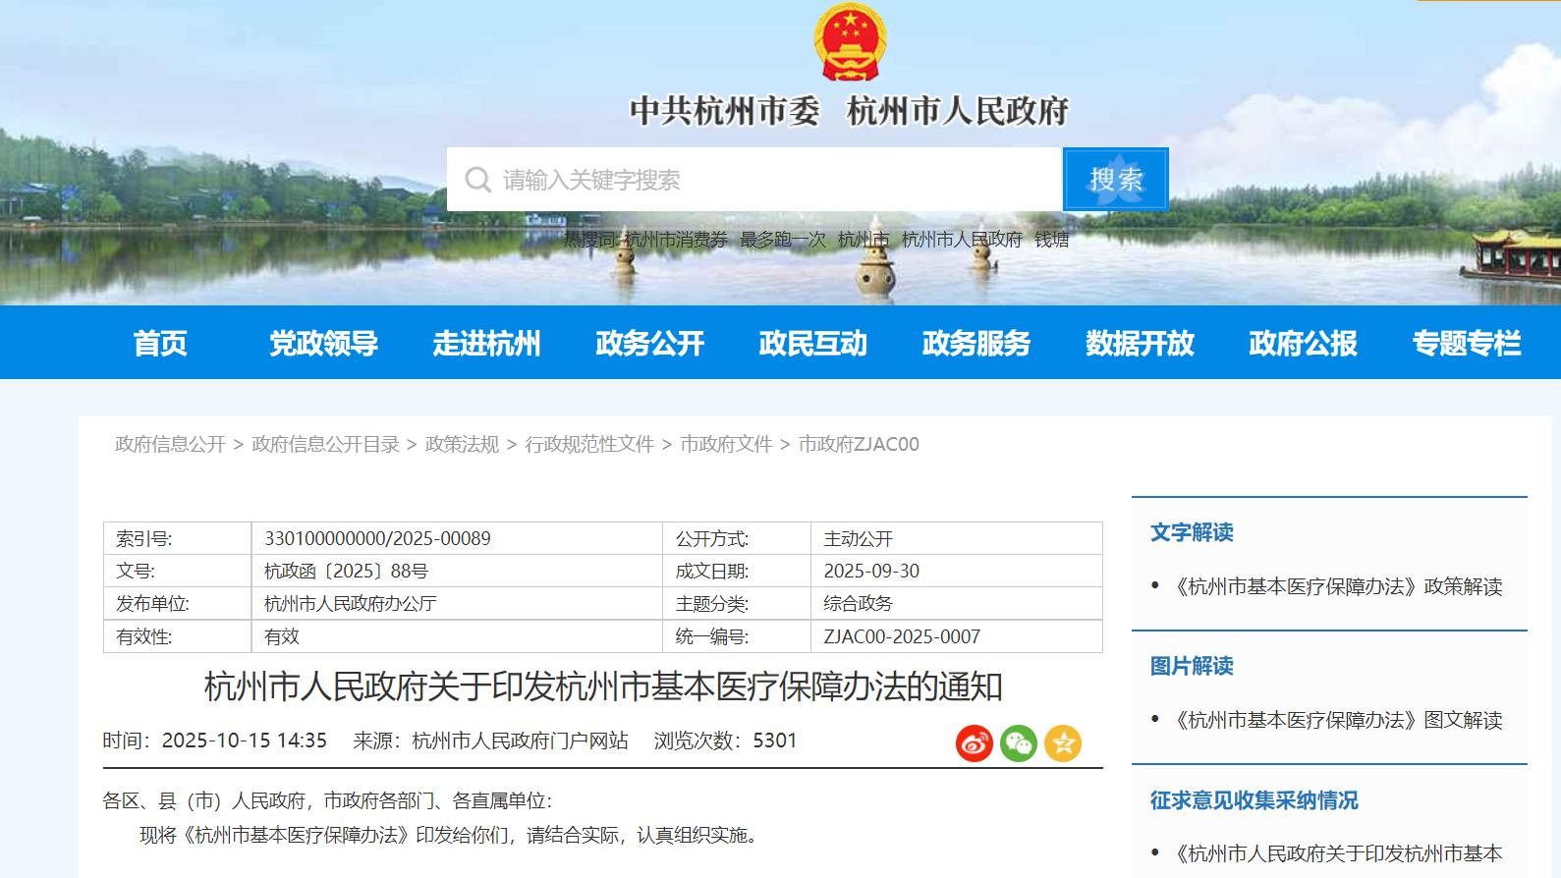Click the 文字解读 section heading
This screenshot has height=878, width=1561.
pyautogui.click(x=1192, y=532)
